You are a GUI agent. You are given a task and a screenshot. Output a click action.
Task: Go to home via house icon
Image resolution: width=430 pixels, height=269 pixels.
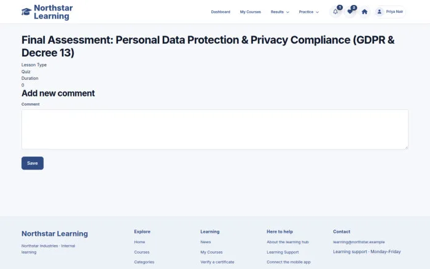(364, 12)
